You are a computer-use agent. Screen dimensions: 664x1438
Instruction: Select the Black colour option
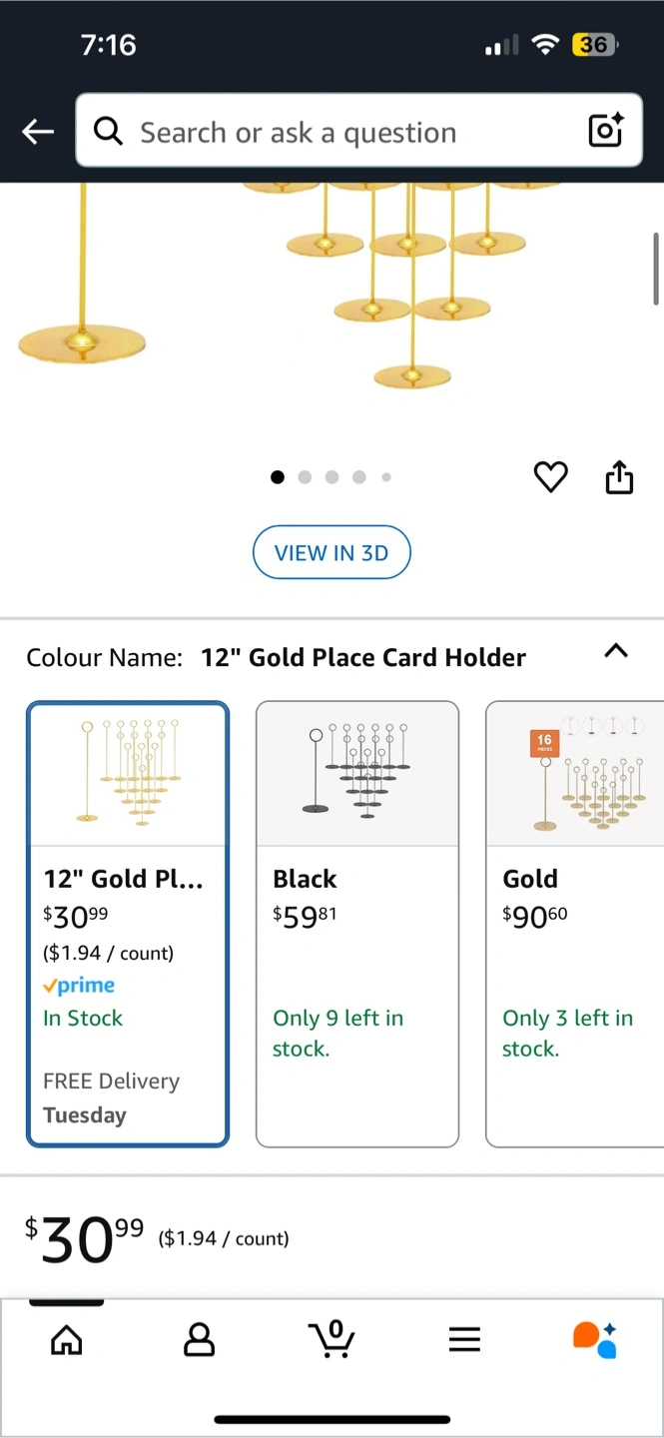pyautogui.click(x=357, y=925)
